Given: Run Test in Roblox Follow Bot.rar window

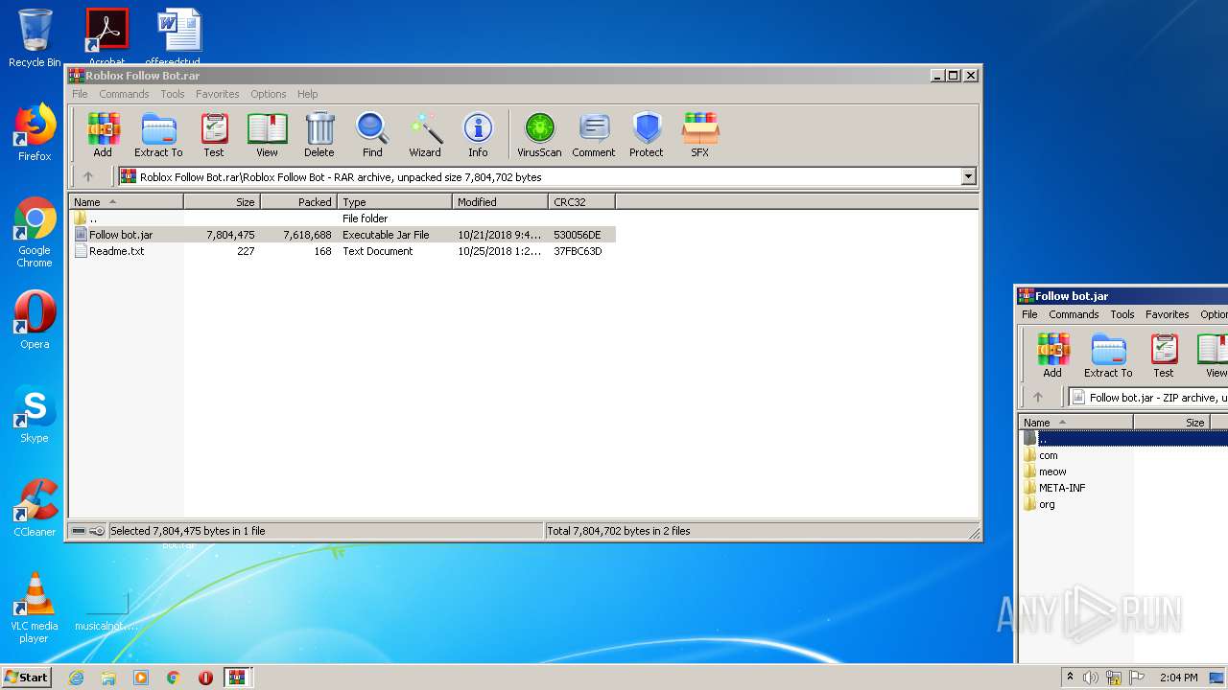Looking at the screenshot, I should pyautogui.click(x=214, y=134).
